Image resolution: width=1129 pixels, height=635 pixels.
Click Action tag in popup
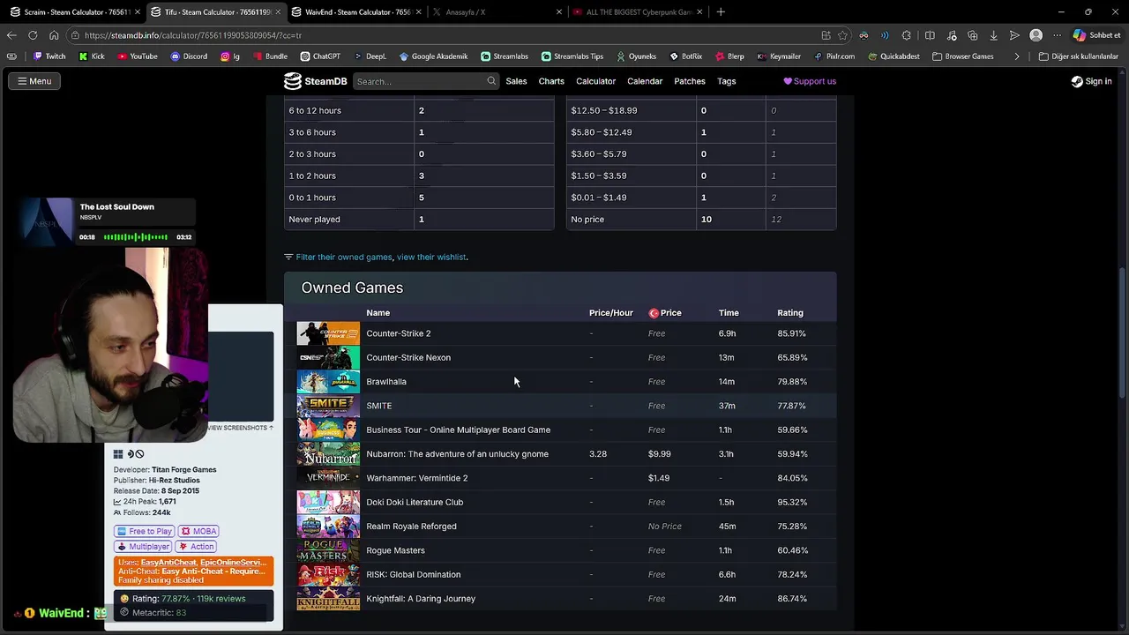(197, 547)
